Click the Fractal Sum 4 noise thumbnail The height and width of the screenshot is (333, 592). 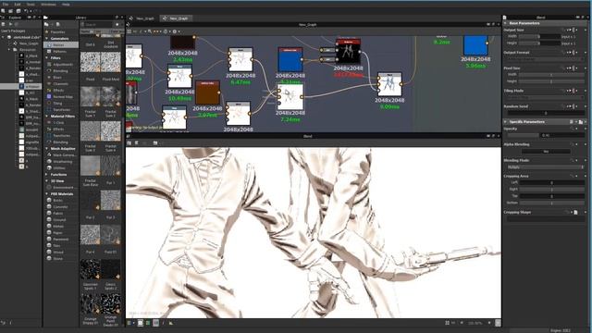coord(111,131)
